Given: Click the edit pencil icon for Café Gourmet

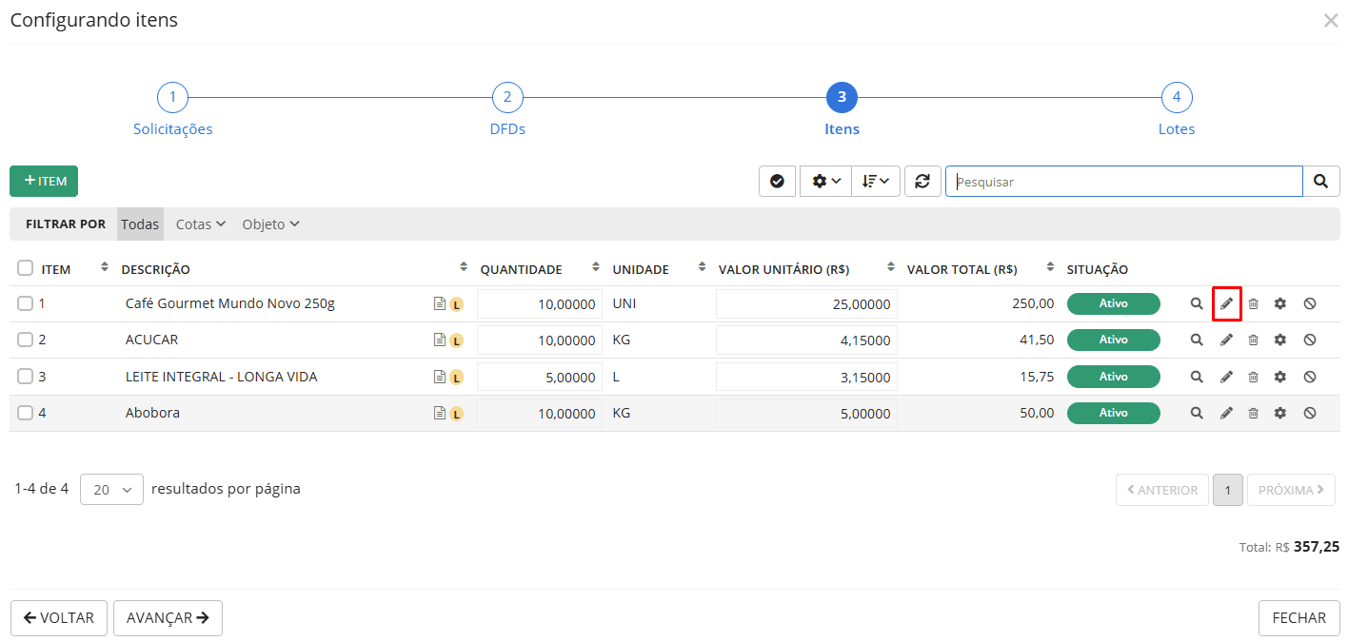Looking at the screenshot, I should coord(1226,303).
